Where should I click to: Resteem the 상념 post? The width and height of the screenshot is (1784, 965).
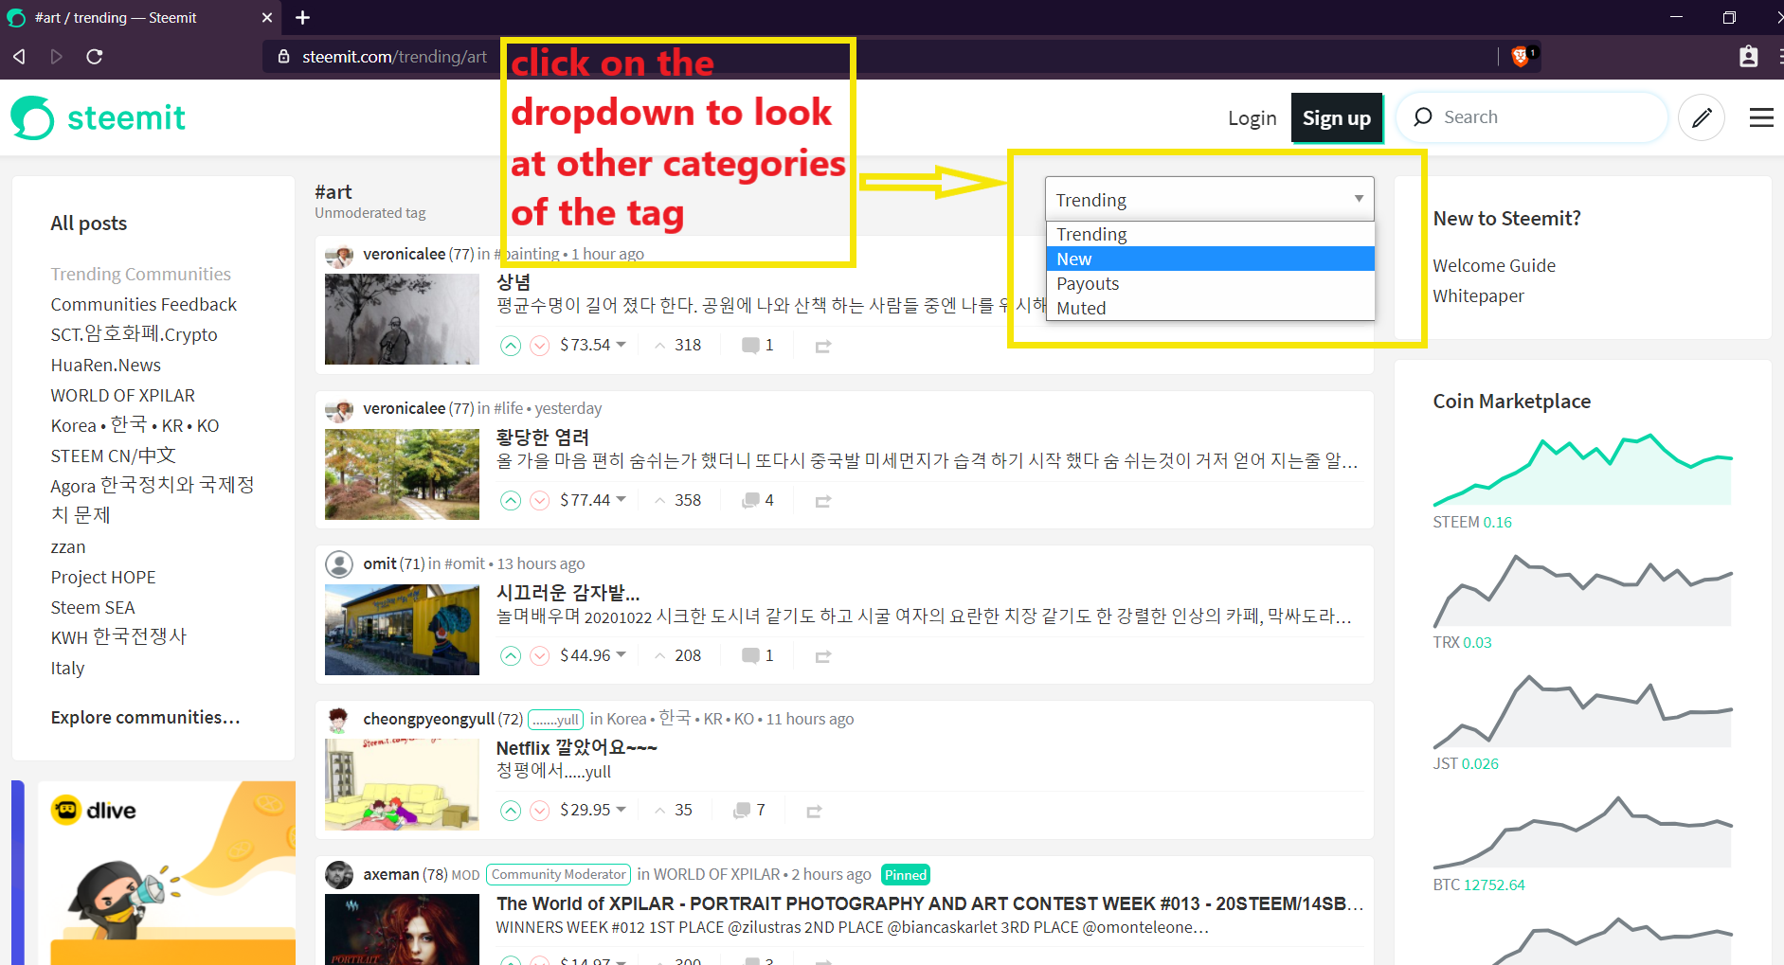[x=823, y=347]
